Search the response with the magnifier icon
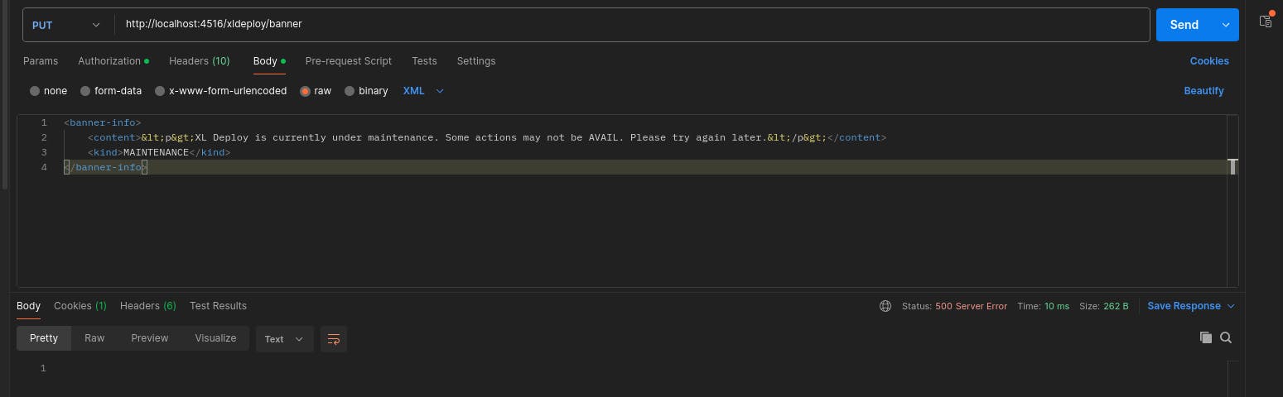 (x=1226, y=337)
